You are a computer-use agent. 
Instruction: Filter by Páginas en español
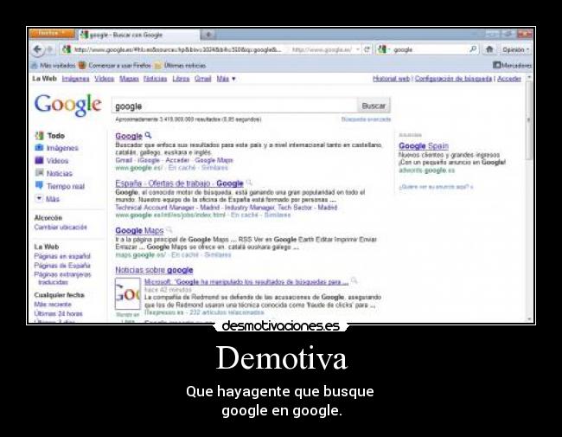[x=62, y=256]
